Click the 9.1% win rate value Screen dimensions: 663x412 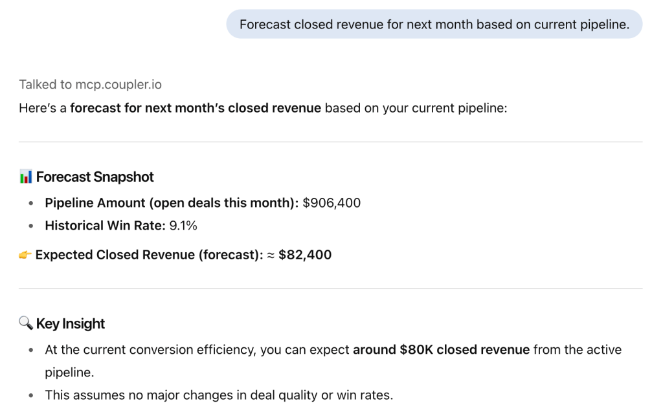183,226
